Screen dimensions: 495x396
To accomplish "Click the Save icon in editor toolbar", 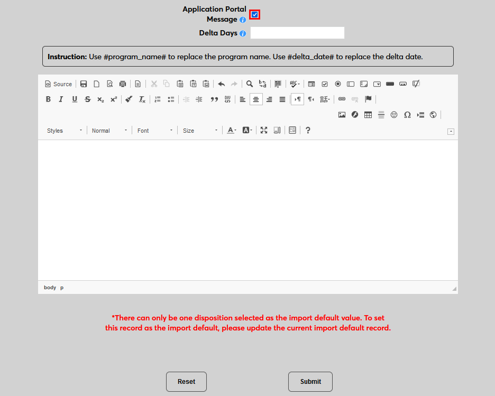I will tap(84, 84).
